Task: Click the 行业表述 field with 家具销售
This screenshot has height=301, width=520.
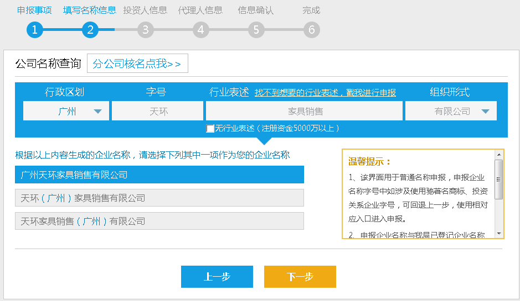Action: [x=304, y=111]
